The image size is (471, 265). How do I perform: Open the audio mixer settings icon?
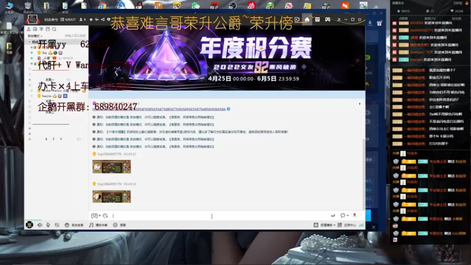57,225
